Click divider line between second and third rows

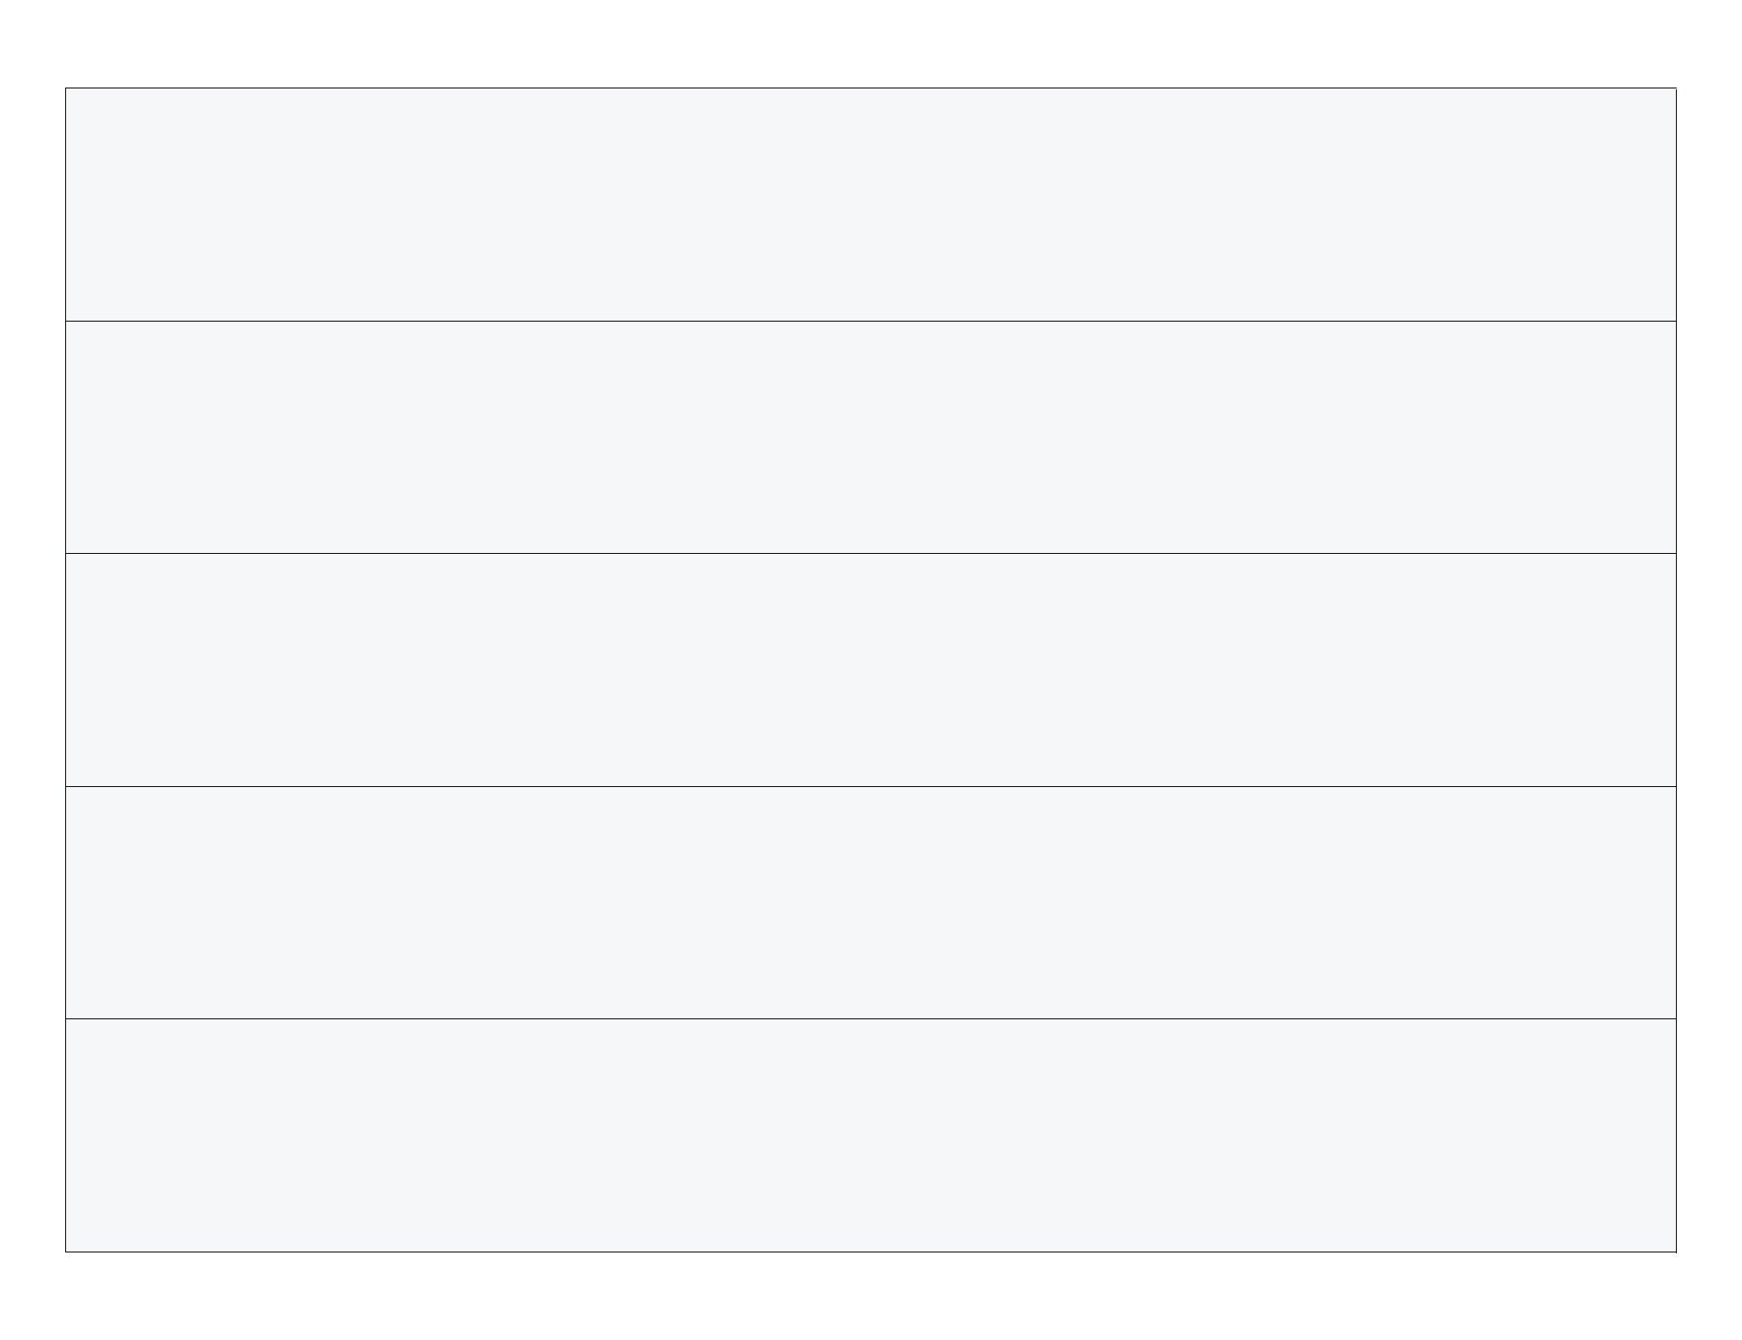[871, 553]
